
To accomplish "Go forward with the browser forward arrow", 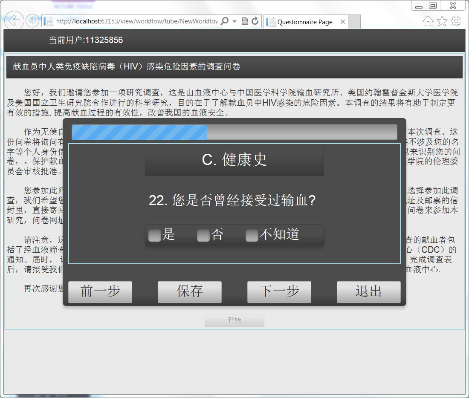I will click(32, 21).
